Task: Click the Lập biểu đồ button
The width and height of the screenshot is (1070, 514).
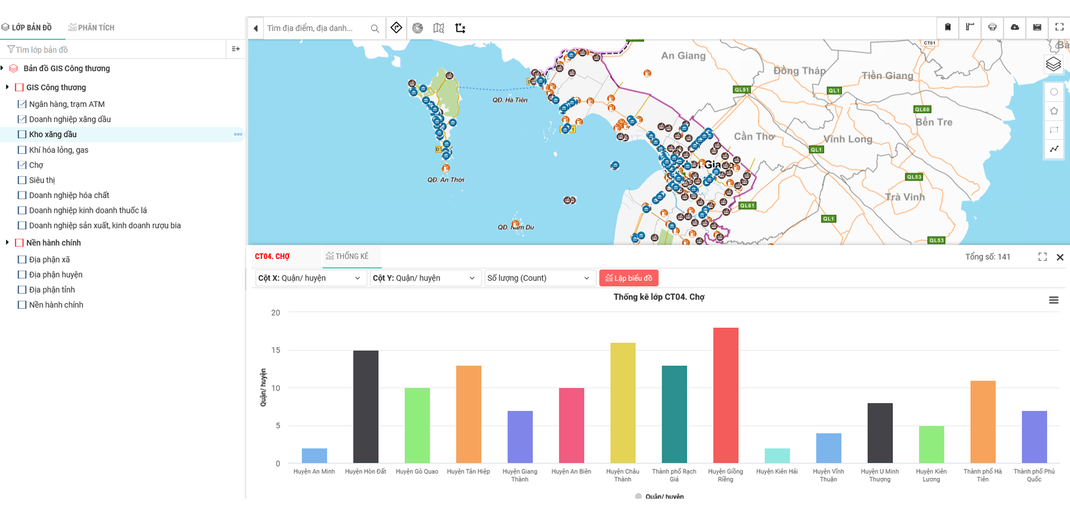Action: point(628,278)
